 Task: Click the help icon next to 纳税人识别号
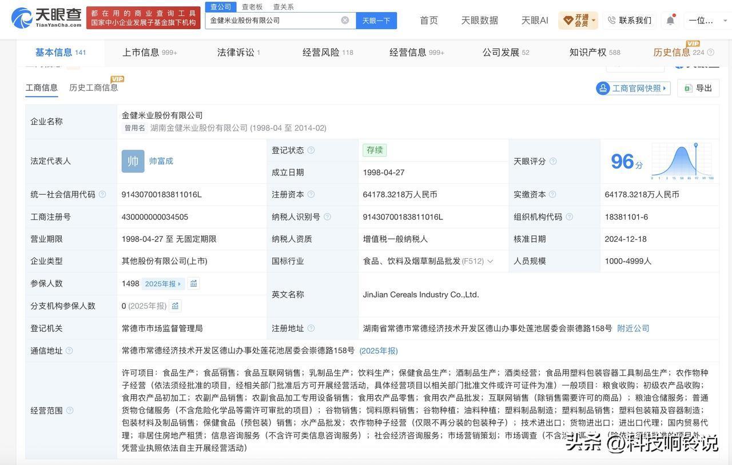(327, 217)
